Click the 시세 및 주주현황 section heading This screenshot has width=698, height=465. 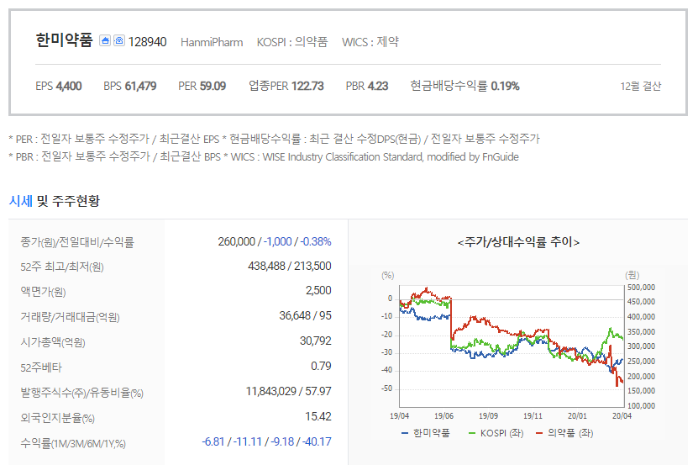55,201
